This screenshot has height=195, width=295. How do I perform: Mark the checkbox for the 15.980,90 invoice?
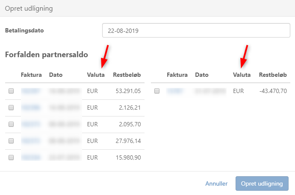pyautogui.click(x=12, y=157)
